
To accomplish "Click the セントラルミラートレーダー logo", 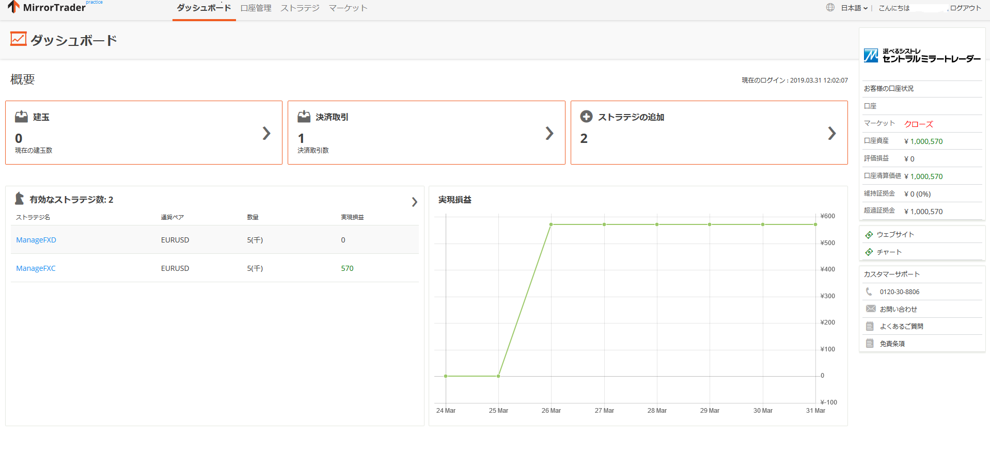I will pos(922,56).
